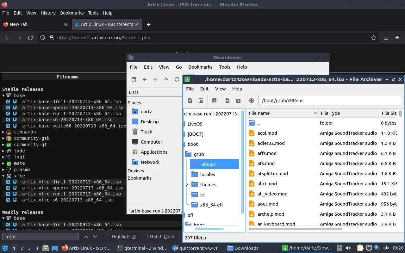This screenshot has width=405, height=253.
Task: Go back in Firefox
Action: (x=8, y=38)
